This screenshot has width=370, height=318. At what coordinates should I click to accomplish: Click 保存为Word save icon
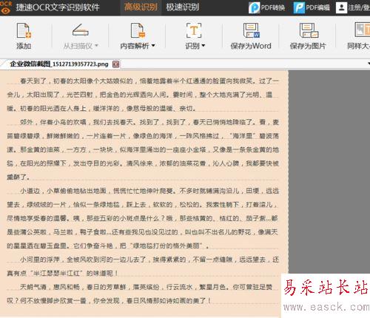[251, 30]
